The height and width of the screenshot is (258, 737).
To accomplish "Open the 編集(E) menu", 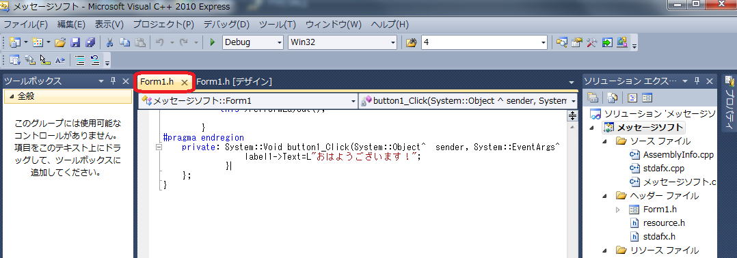I will tap(71, 25).
